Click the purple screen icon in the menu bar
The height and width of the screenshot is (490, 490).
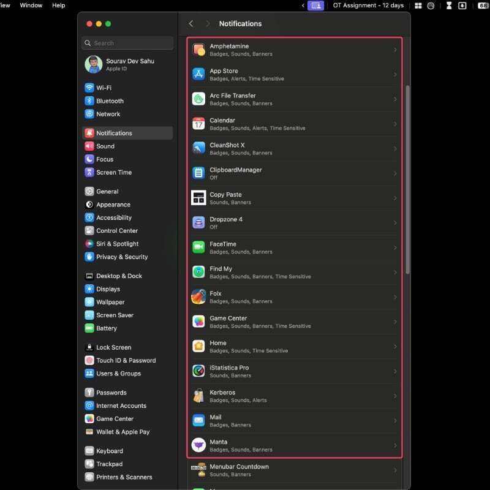coord(315,6)
